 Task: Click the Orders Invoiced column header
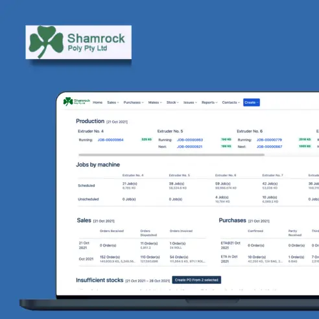coord(181,231)
